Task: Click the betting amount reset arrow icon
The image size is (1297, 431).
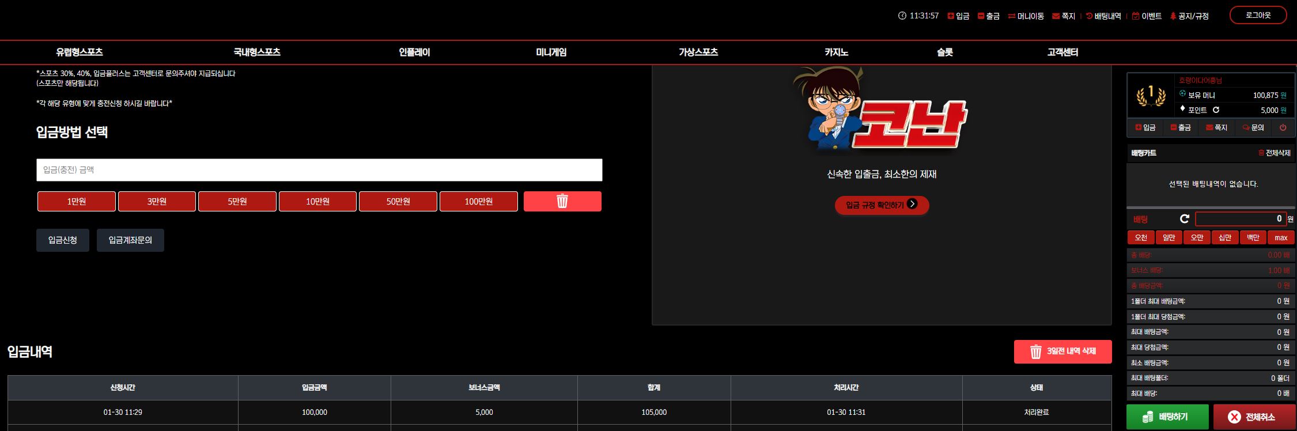Action: 1185,219
